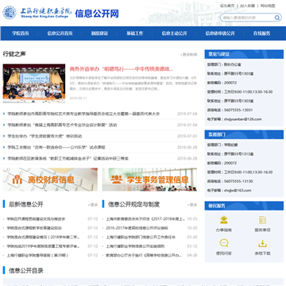
Task: Open news about 艺术专业毕业设计联展 活动
Action: tap(62, 125)
